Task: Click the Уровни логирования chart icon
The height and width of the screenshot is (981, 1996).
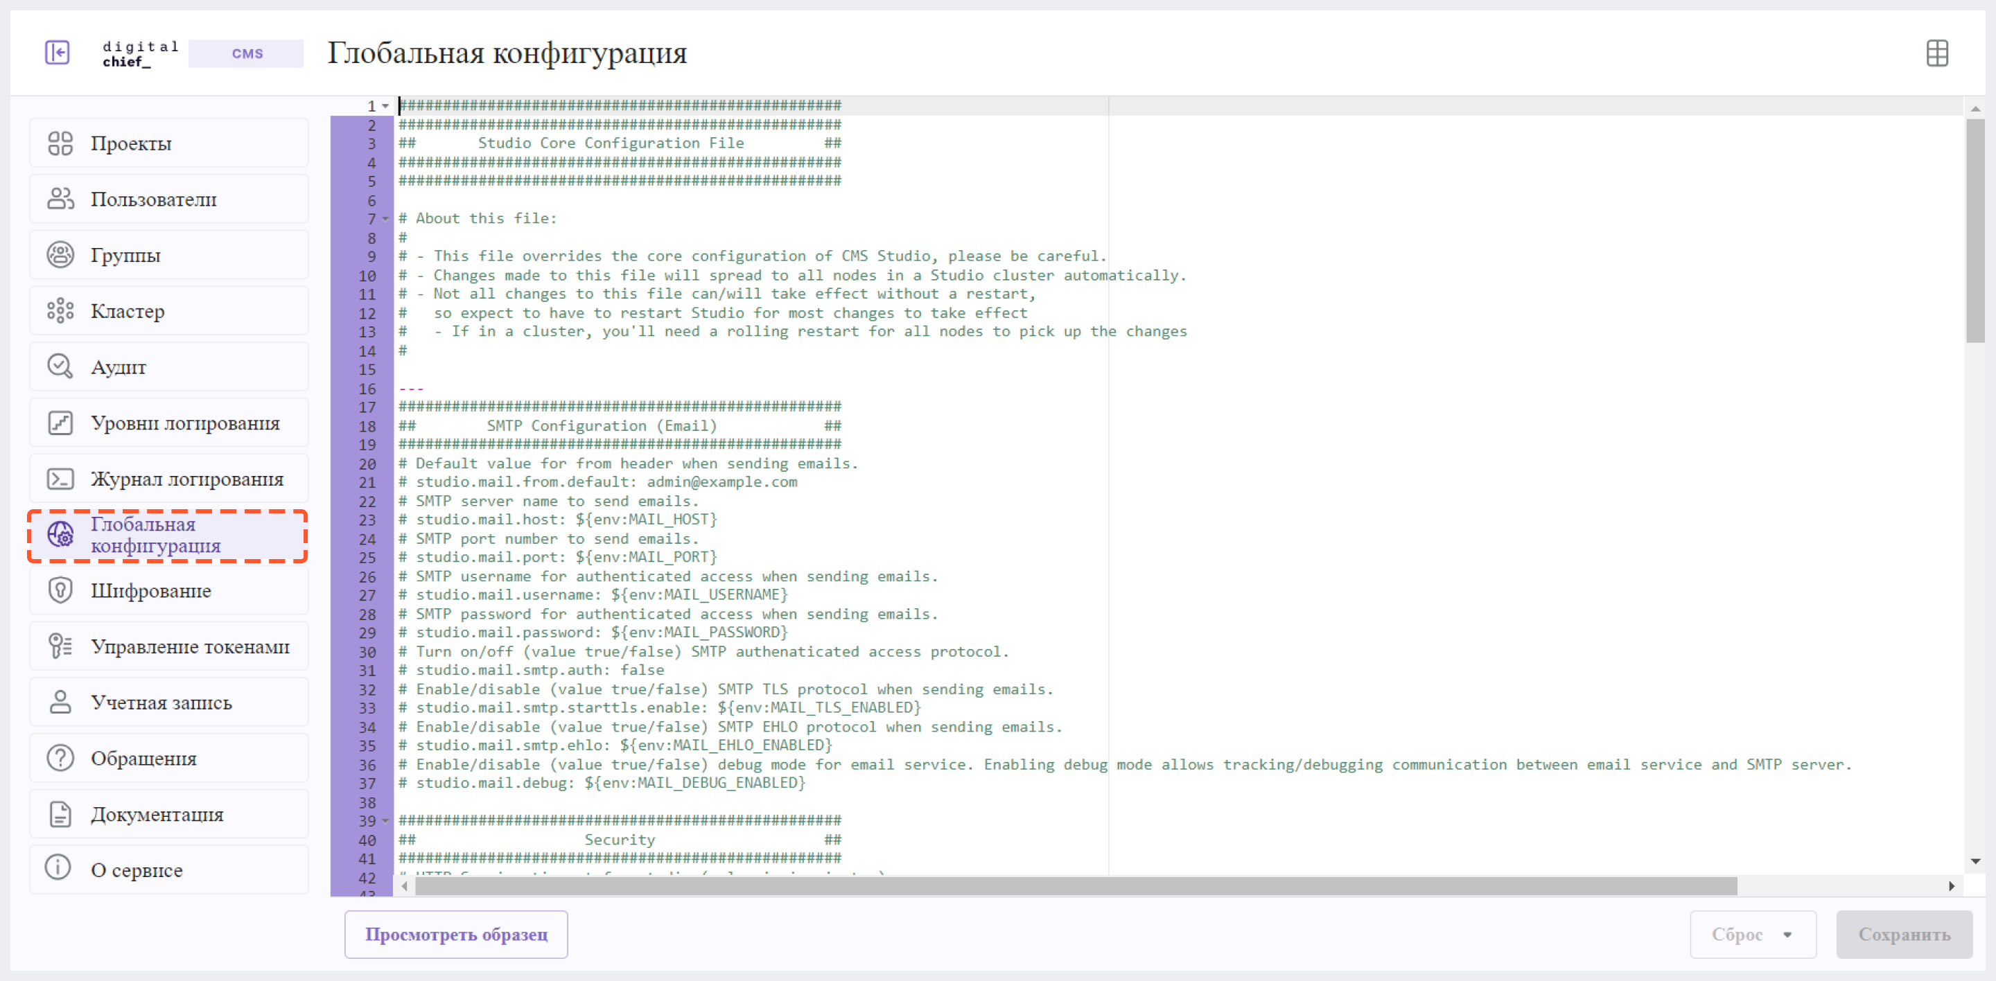Action: [x=60, y=423]
